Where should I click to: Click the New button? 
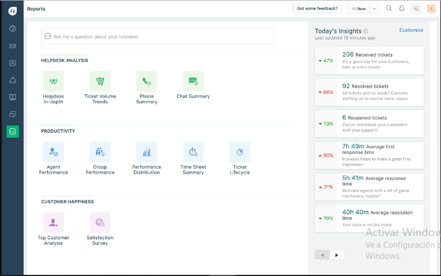tap(359, 9)
